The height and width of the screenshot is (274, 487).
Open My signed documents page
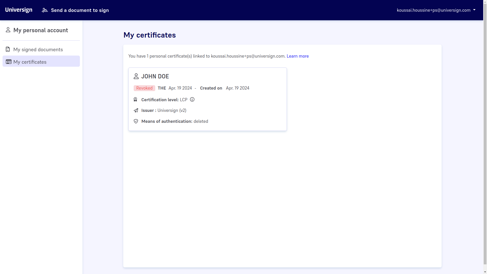click(x=38, y=49)
